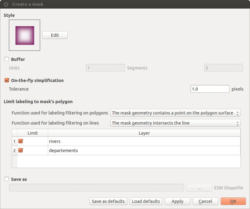Enable the Buffer checkbox
Image resolution: width=250 pixels, height=209 pixels.
(7, 59)
